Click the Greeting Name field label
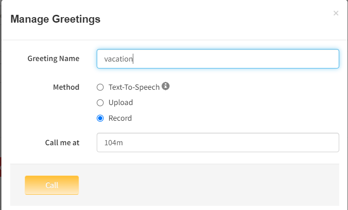 tap(53, 59)
